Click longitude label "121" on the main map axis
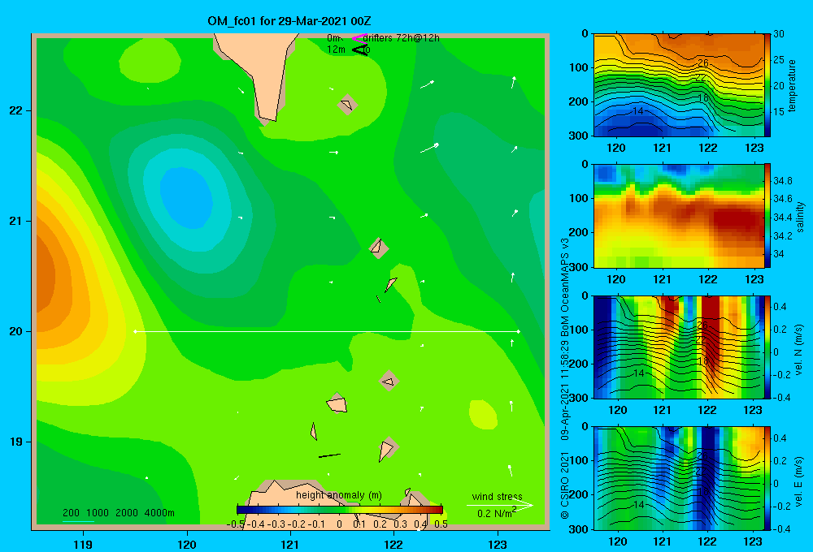The width and height of the screenshot is (813, 552). click(290, 544)
